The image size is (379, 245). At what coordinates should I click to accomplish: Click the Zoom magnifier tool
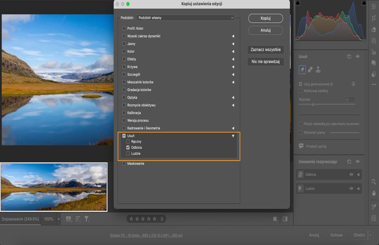tap(374, 182)
